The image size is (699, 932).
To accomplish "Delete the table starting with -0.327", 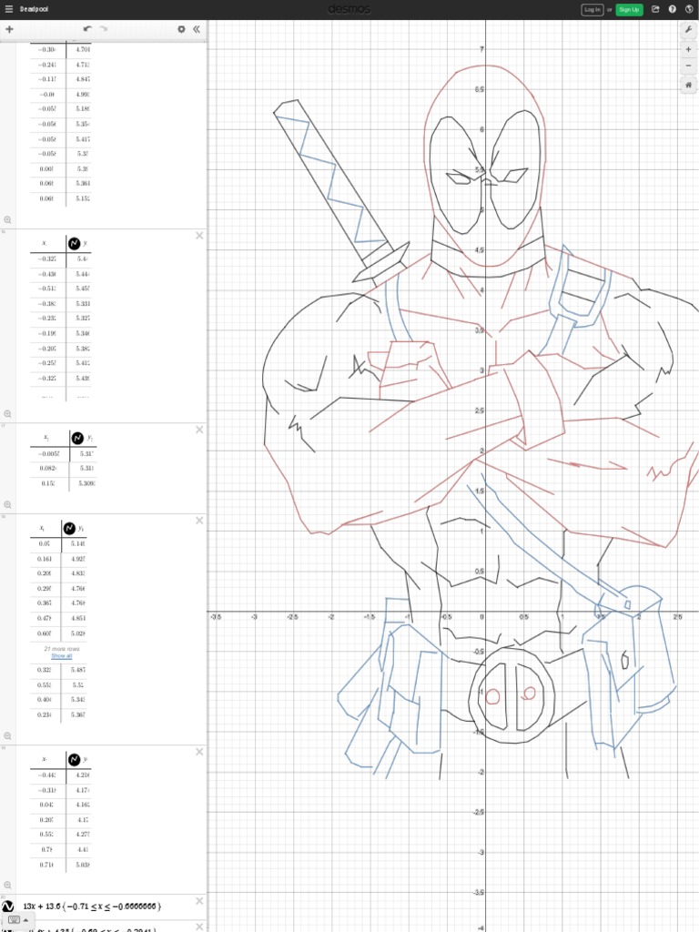I will [x=199, y=236].
